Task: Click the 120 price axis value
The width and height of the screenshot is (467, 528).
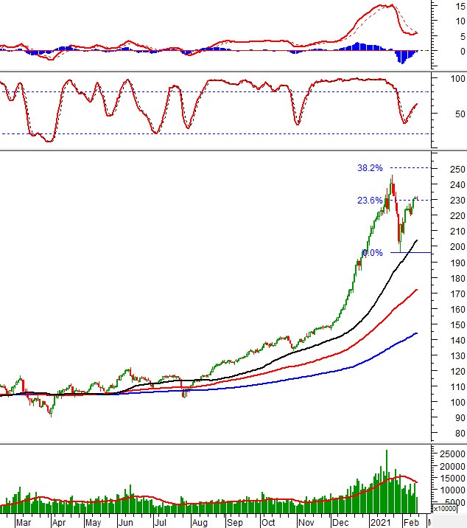Action: coord(457,371)
